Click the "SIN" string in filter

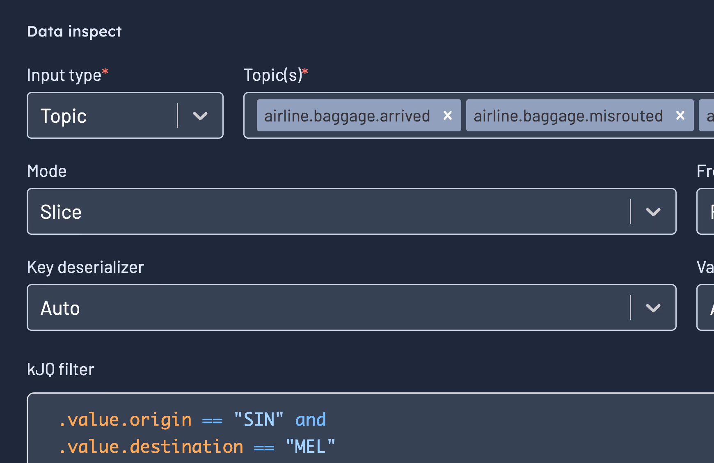(259, 419)
